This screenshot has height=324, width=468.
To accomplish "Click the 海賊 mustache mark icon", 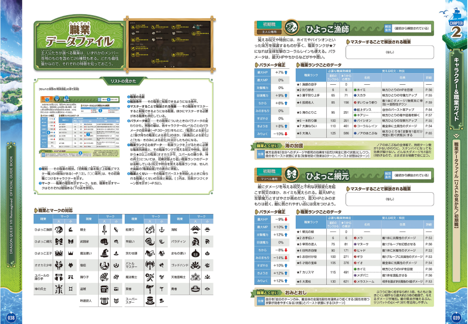I will [x=196, y=229].
